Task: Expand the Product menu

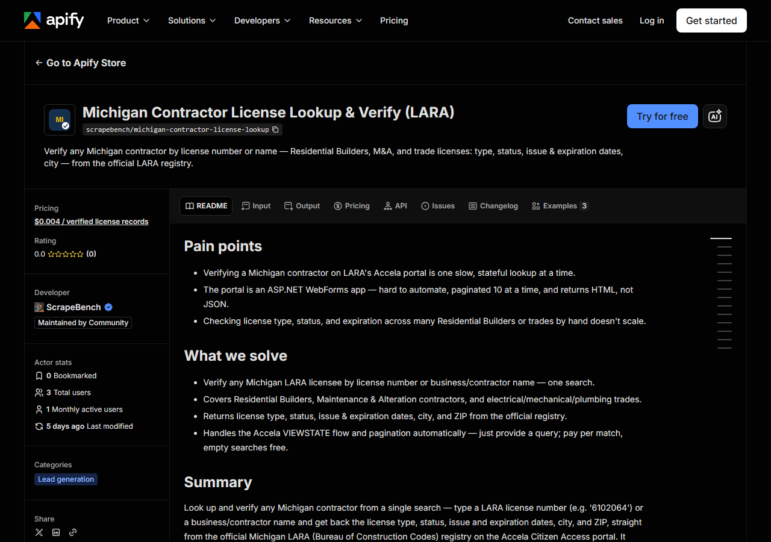Action: click(x=128, y=20)
